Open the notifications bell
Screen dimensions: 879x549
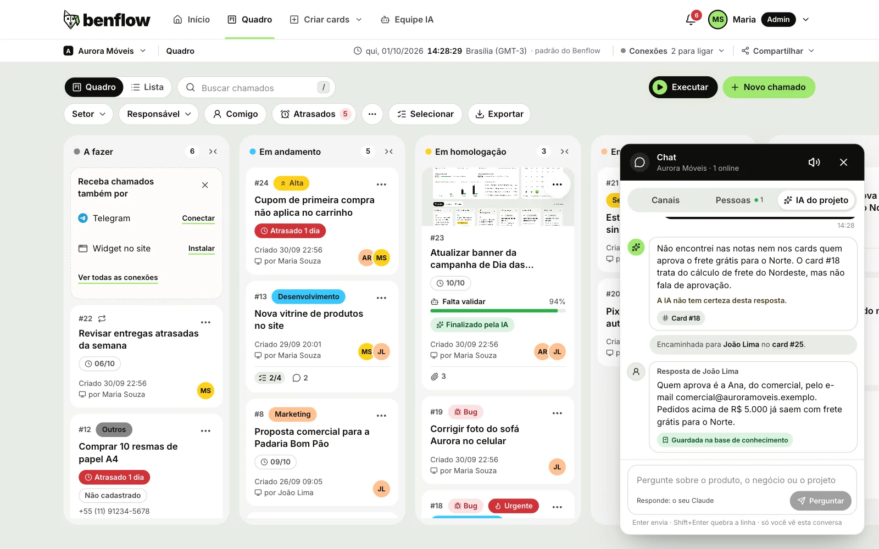point(691,20)
